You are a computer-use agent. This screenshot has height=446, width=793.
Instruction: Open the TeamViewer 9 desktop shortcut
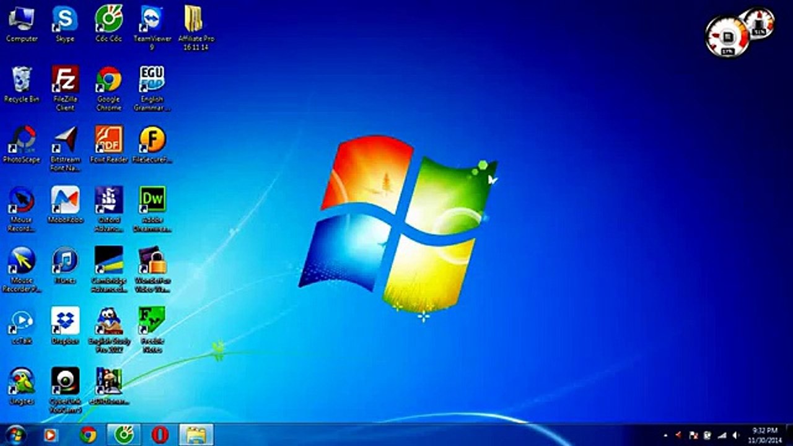(152, 28)
